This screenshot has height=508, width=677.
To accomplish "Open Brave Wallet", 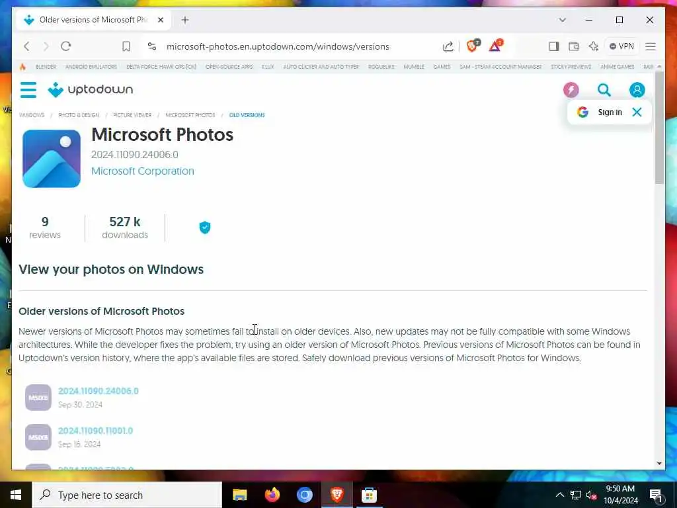I will click(x=573, y=46).
